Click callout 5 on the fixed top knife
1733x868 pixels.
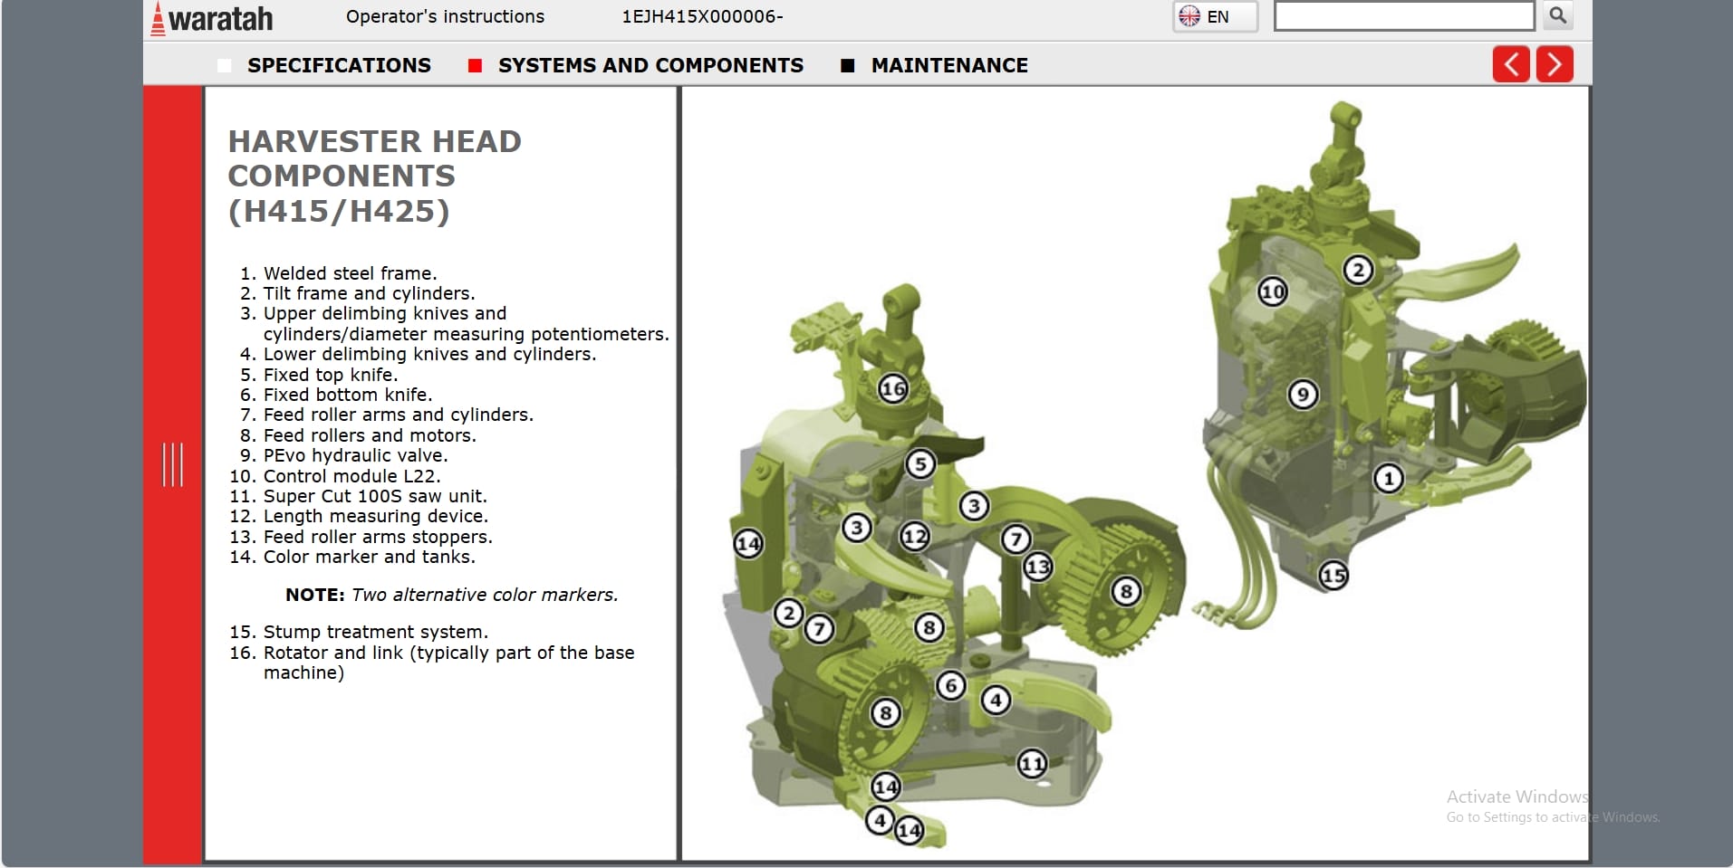pos(920,464)
